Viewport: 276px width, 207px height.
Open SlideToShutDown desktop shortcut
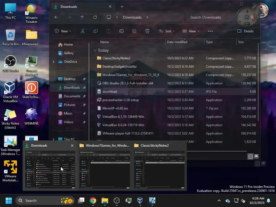pos(31,90)
